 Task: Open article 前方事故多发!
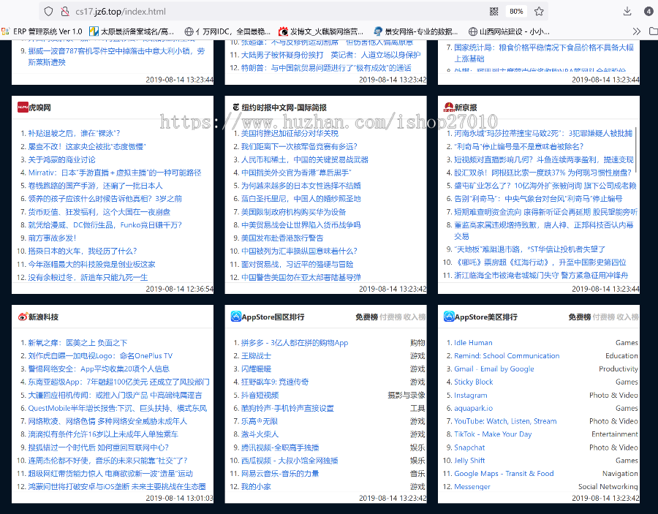pos(52,238)
